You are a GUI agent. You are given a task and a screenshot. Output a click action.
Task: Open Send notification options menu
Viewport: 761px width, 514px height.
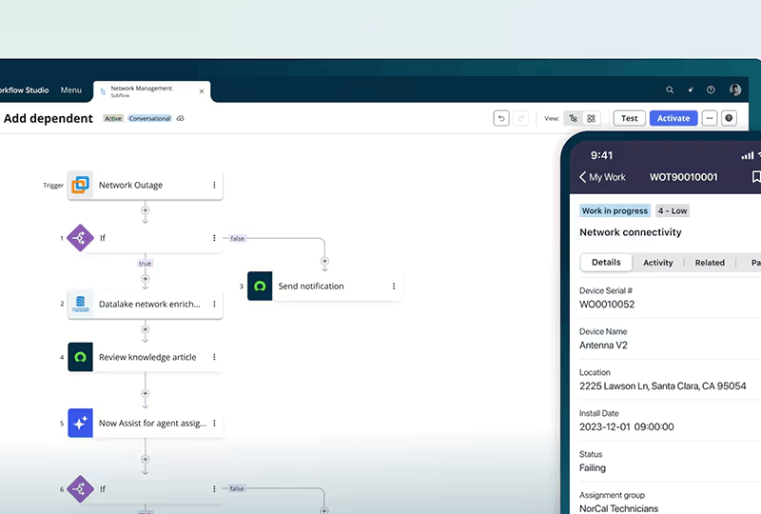coord(394,287)
